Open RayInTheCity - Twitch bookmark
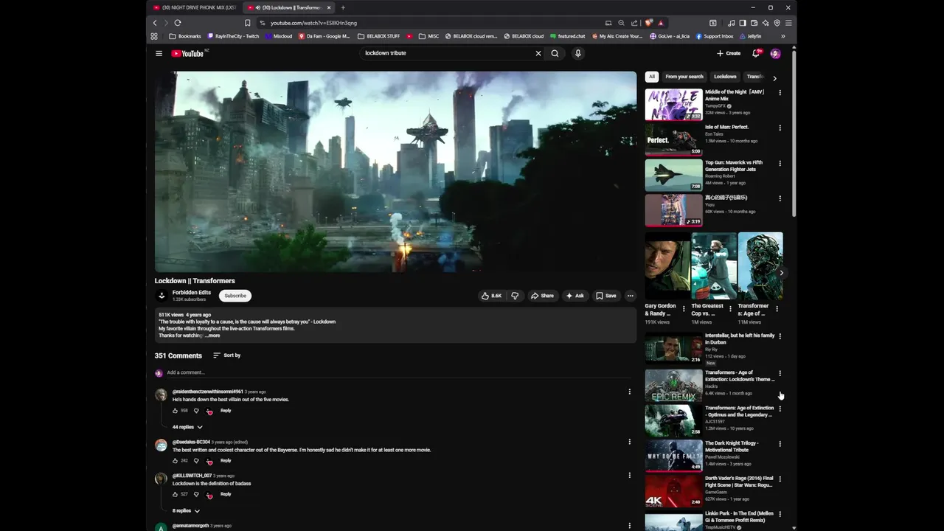This screenshot has height=531, width=944. tap(233, 36)
